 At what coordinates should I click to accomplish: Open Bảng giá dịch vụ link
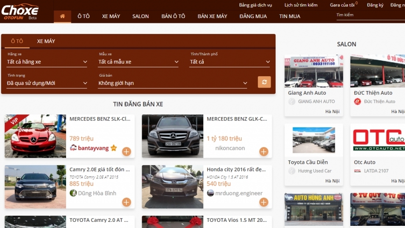pos(255,5)
